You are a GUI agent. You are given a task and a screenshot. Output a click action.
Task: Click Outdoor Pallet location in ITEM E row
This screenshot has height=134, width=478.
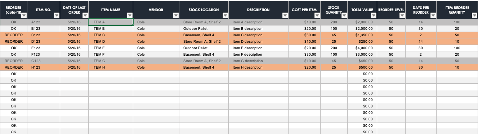click(x=204, y=48)
